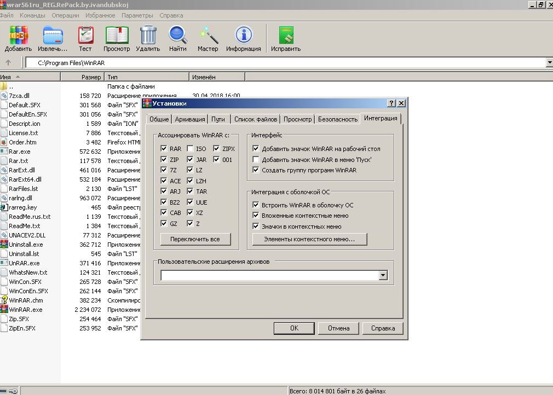The width and height of the screenshot is (553, 395).
Task: Click the Найти magnifier icon
Action: pyautogui.click(x=178, y=35)
